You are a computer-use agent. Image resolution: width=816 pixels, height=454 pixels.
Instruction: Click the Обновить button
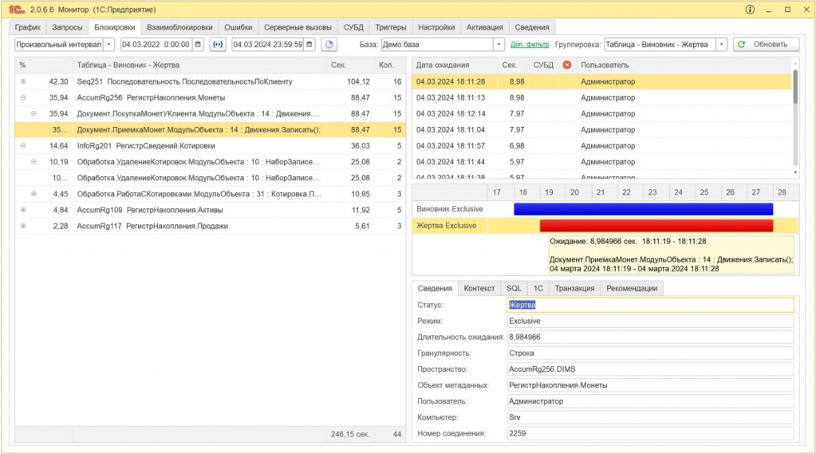pyautogui.click(x=766, y=44)
